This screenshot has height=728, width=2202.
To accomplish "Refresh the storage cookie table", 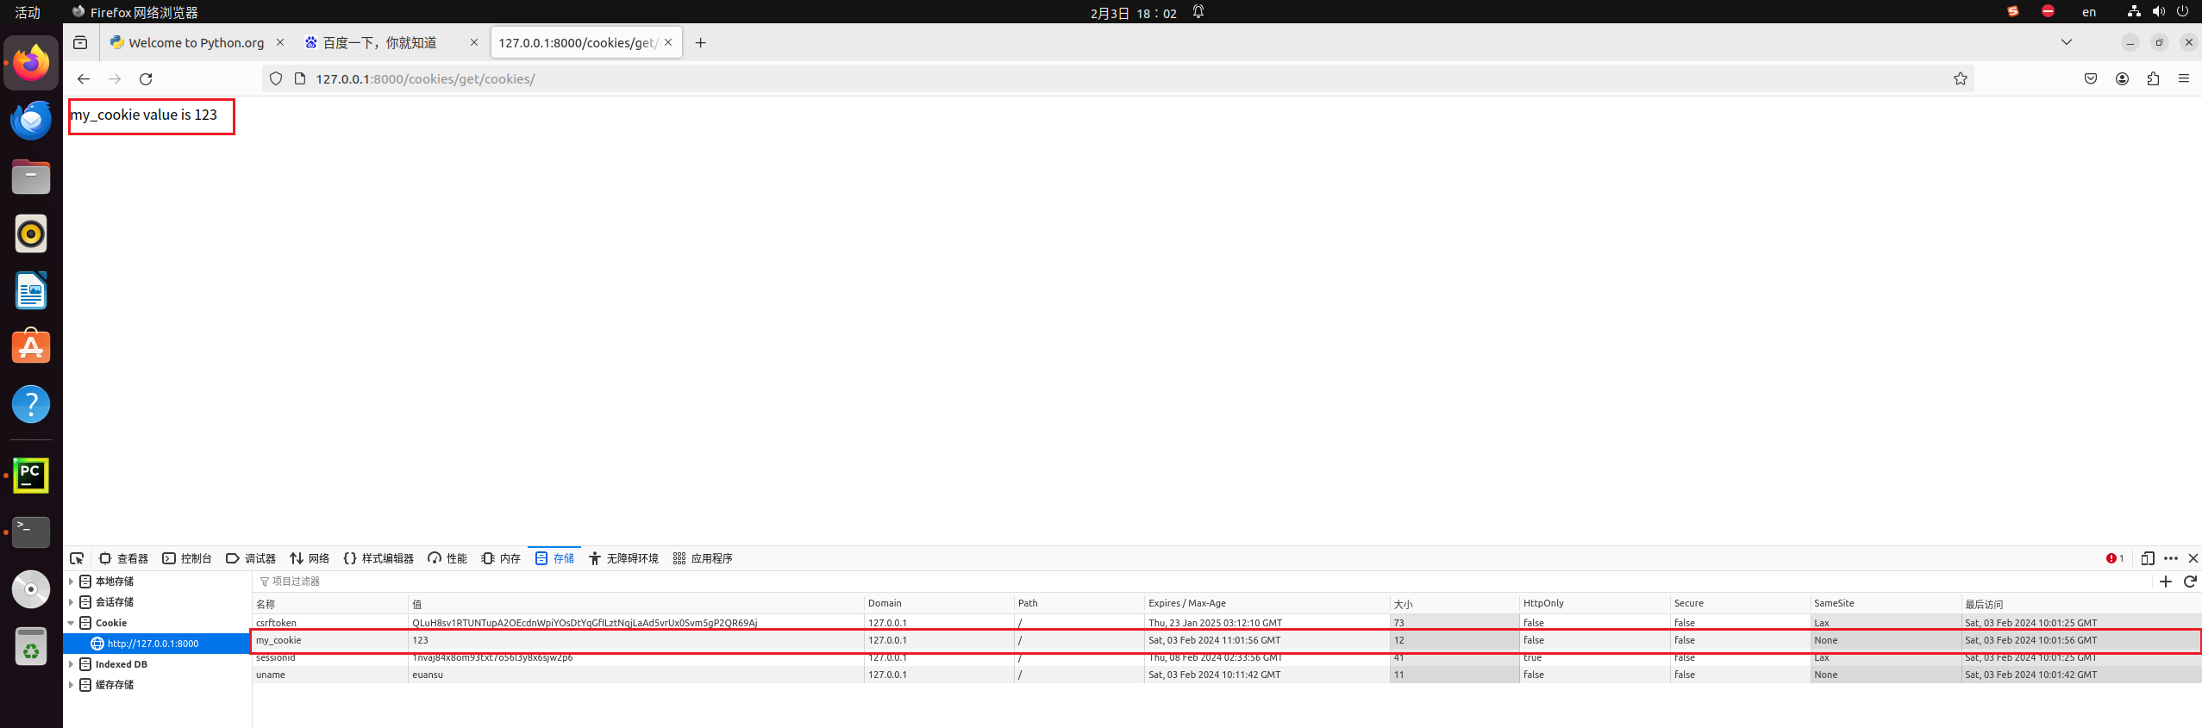I will point(2189,582).
